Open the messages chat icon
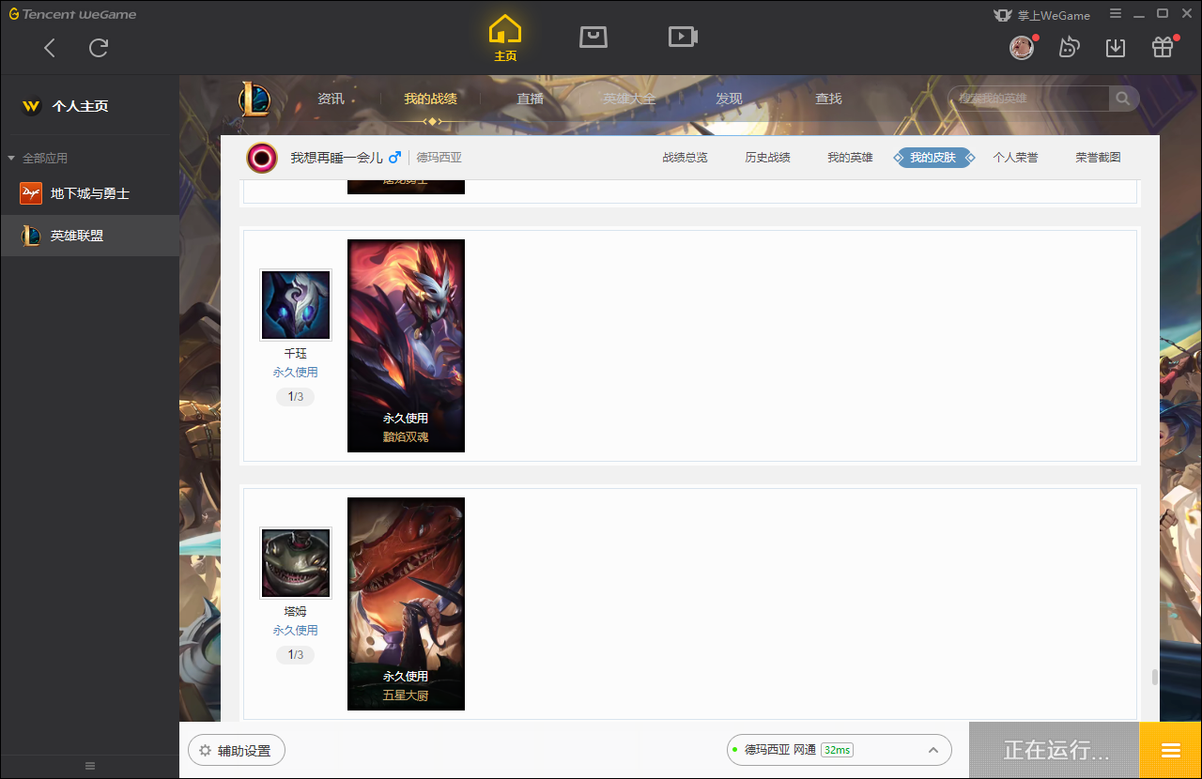1202x779 pixels. [1069, 48]
